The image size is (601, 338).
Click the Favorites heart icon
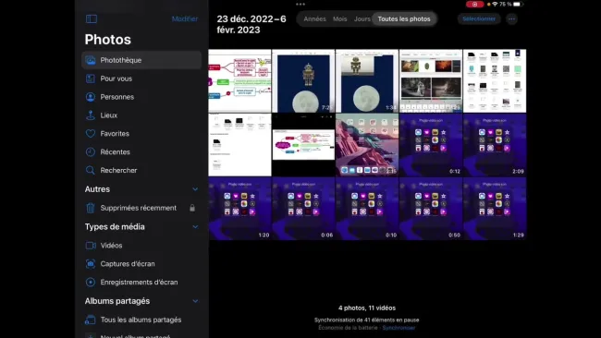(91, 134)
